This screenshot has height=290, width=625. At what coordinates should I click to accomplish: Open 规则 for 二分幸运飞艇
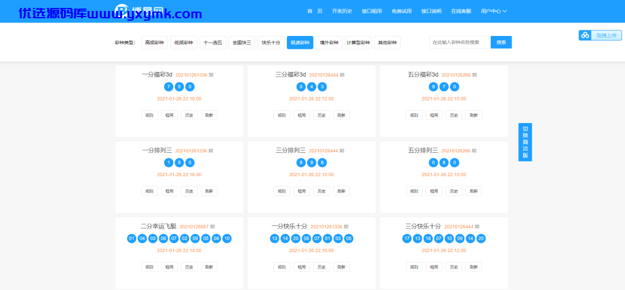150,267
